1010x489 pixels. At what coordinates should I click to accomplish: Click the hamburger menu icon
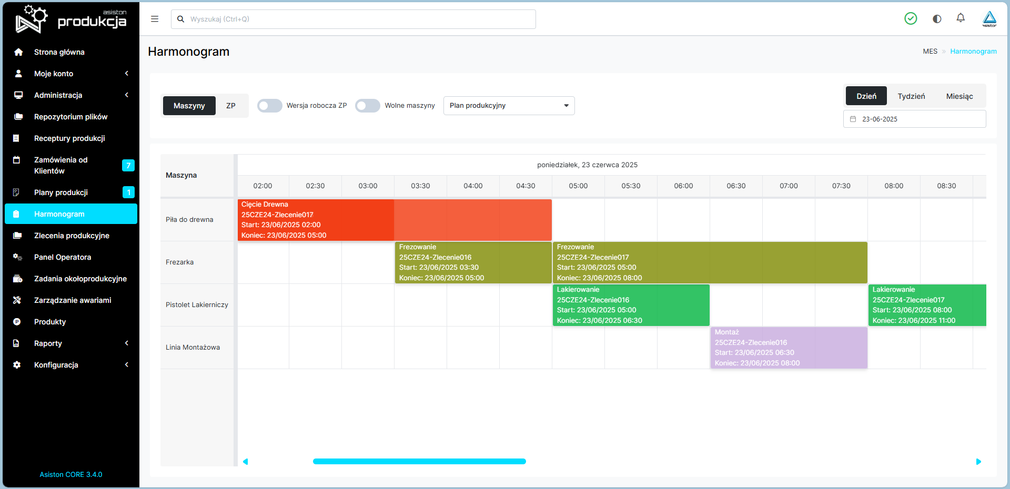pos(155,19)
